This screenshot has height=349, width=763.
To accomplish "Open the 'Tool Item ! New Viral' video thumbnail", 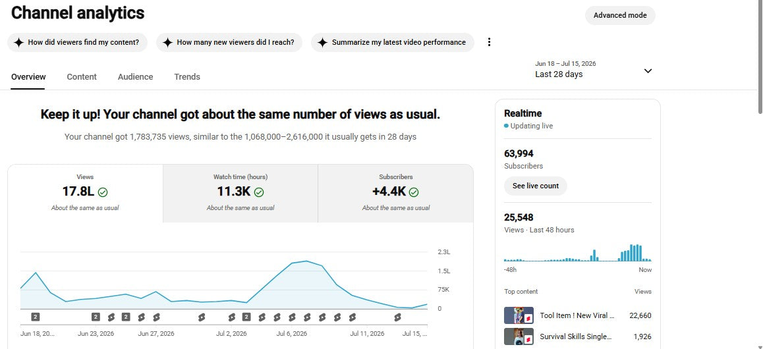I will point(519,315).
